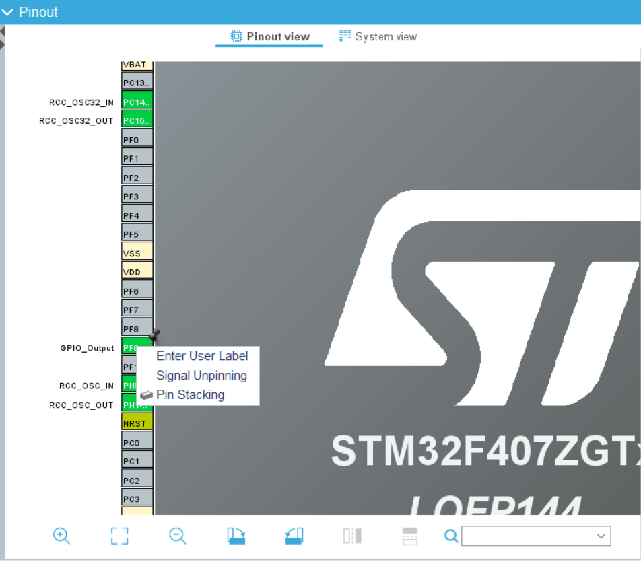
Task: Click the pushpin icon on PF9
Action: tap(155, 336)
